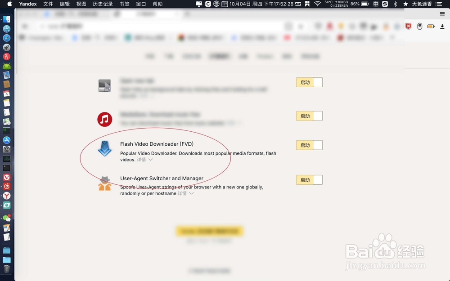This screenshot has width=450, height=281.
Task: Expand 详情 for User-Agent Switcher
Action: coord(185,193)
